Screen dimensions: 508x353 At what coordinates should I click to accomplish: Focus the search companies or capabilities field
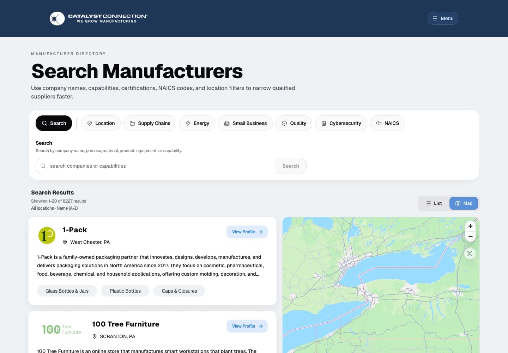pos(156,166)
